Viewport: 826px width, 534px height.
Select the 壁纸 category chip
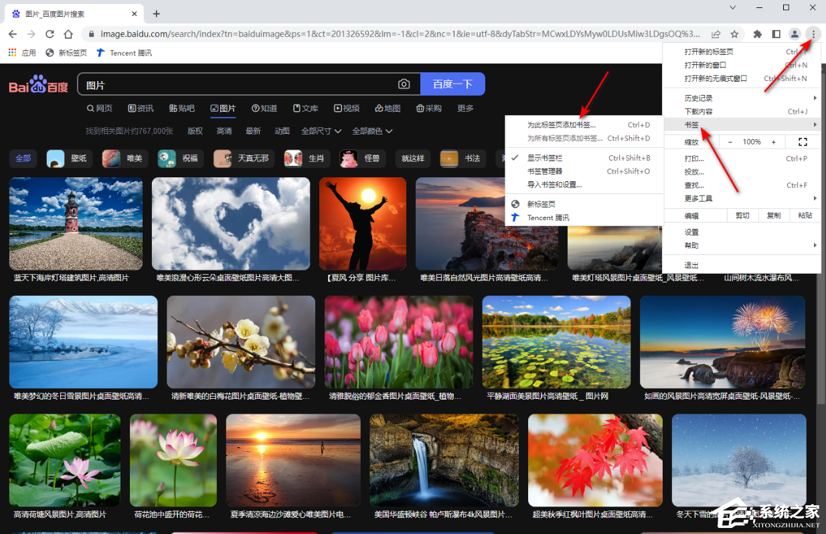[x=70, y=159]
